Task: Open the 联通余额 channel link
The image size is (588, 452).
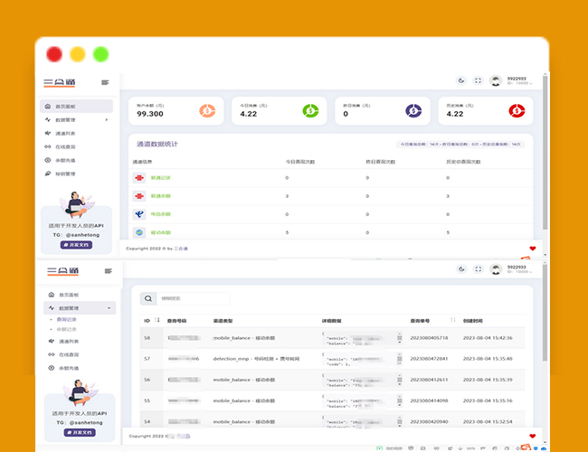Action: [161, 195]
